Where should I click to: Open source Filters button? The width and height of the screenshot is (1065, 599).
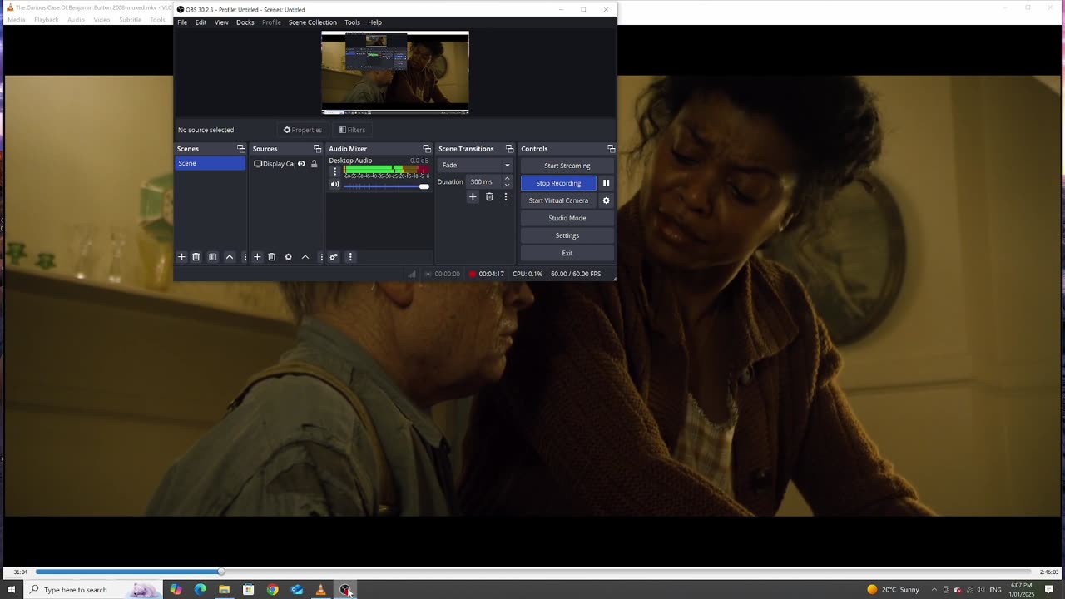pos(353,130)
